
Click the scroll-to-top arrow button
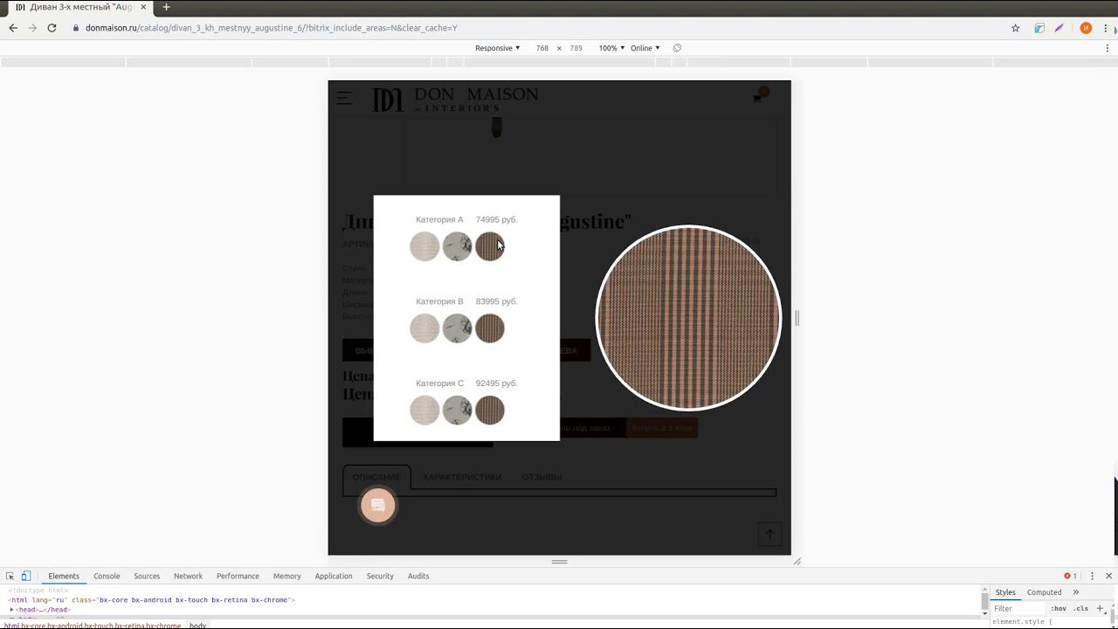click(x=769, y=534)
